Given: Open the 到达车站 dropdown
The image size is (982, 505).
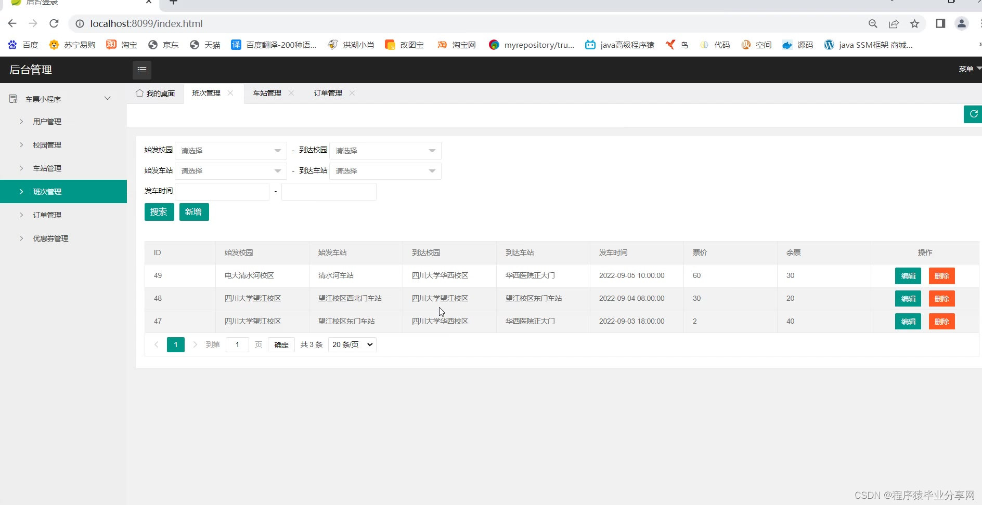Looking at the screenshot, I should pyautogui.click(x=385, y=171).
